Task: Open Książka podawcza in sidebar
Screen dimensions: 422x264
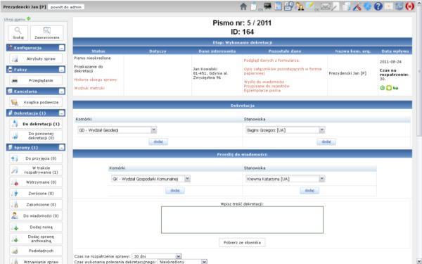Action: tap(36, 102)
